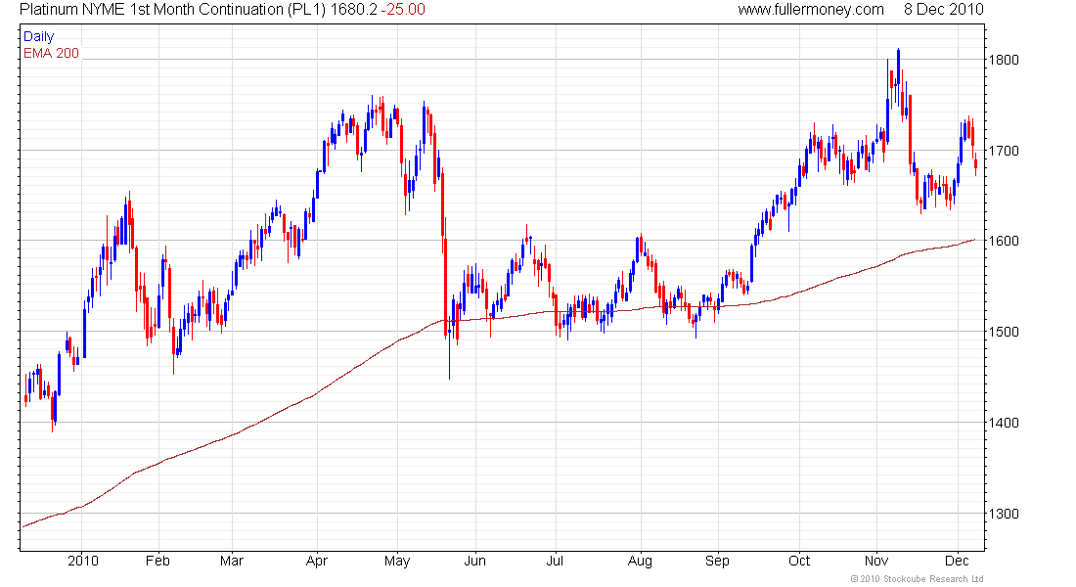Click the 'Oct' time axis label
The image size is (1076, 587).
(x=799, y=561)
